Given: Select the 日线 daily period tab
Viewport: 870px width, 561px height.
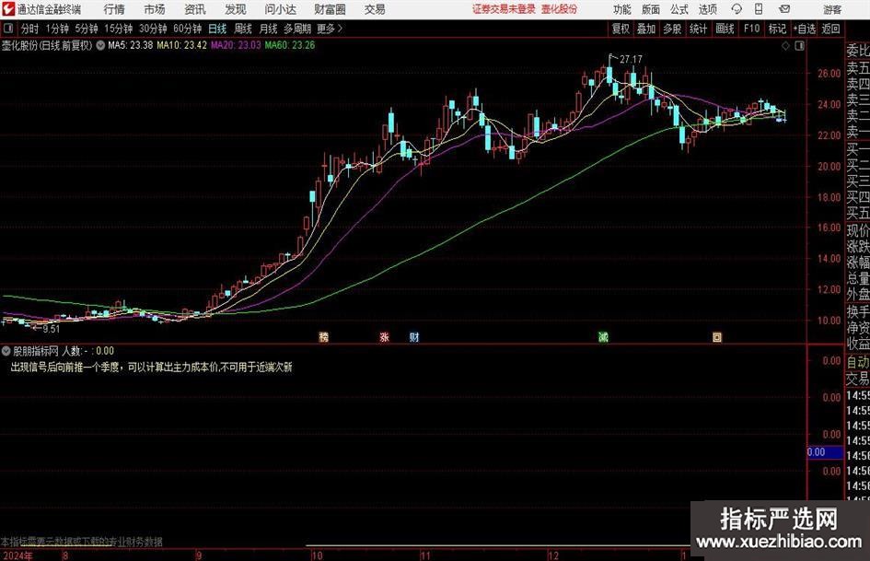Looking at the screenshot, I should pyautogui.click(x=217, y=29).
